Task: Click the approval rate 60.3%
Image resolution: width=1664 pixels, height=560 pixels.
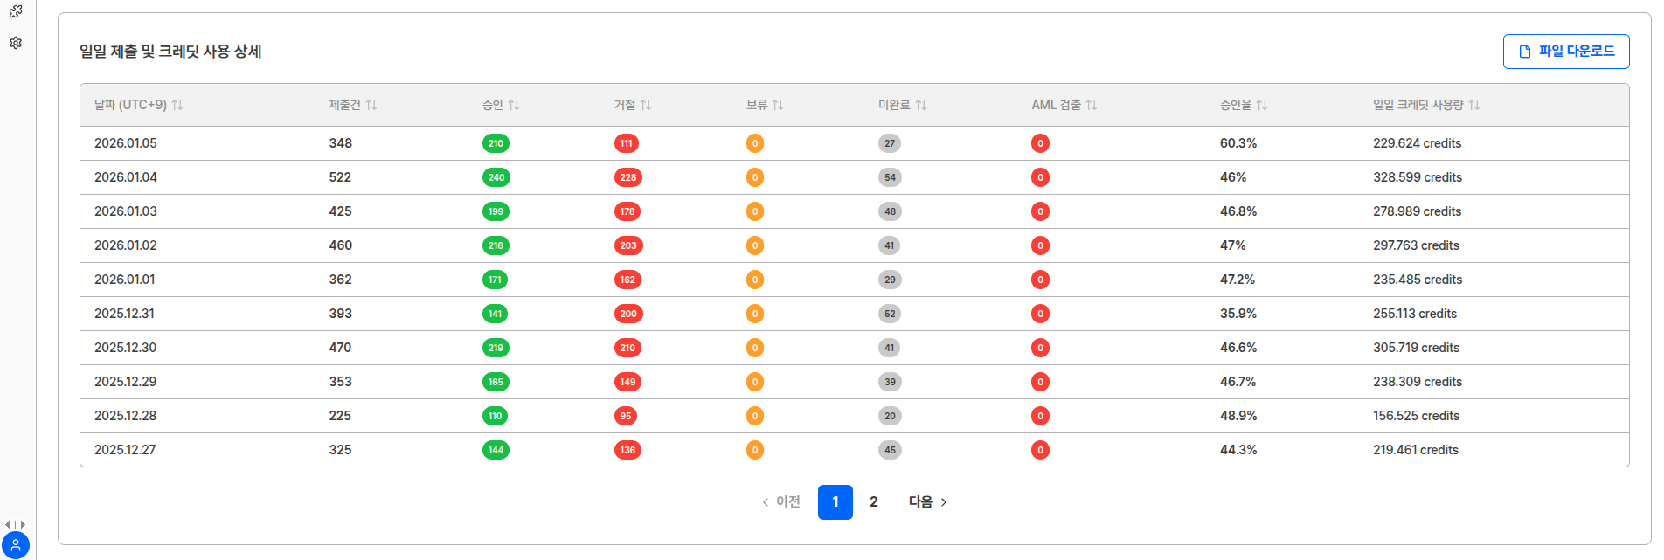Action: click(x=1238, y=143)
